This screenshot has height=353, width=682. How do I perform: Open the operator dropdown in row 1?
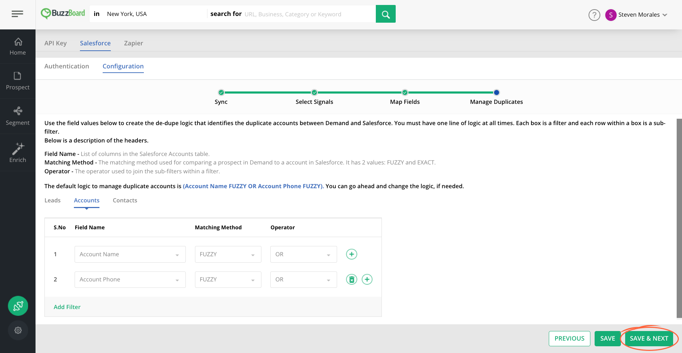tap(304, 254)
